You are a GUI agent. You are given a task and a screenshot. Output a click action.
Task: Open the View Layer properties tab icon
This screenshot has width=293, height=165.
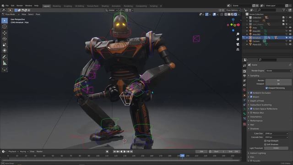tap(244, 81)
